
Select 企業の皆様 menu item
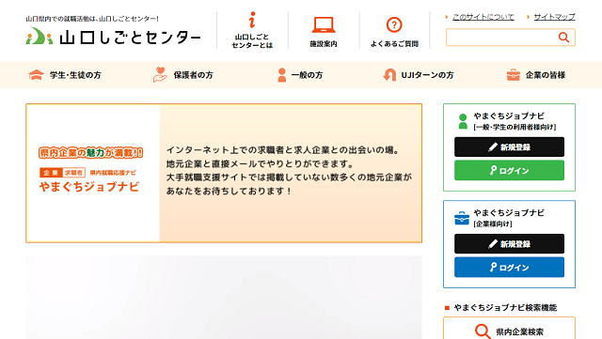(x=536, y=75)
